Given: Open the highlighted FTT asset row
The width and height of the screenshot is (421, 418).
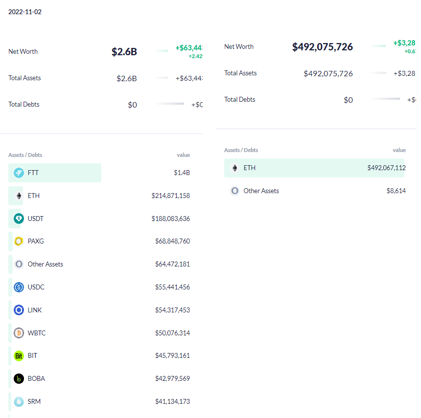Looking at the screenshot, I should pos(54,173).
